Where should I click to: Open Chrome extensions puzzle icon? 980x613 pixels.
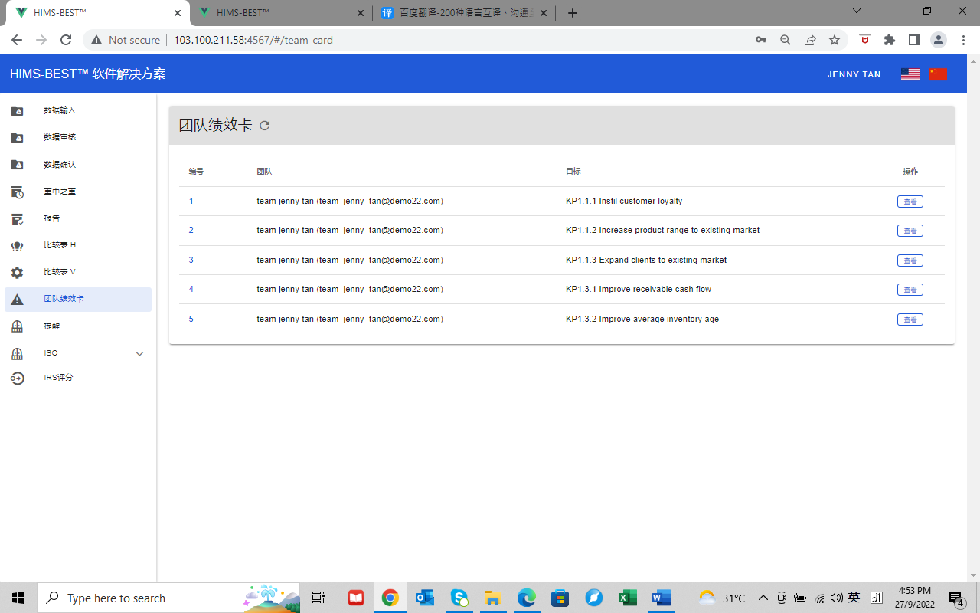(x=889, y=40)
